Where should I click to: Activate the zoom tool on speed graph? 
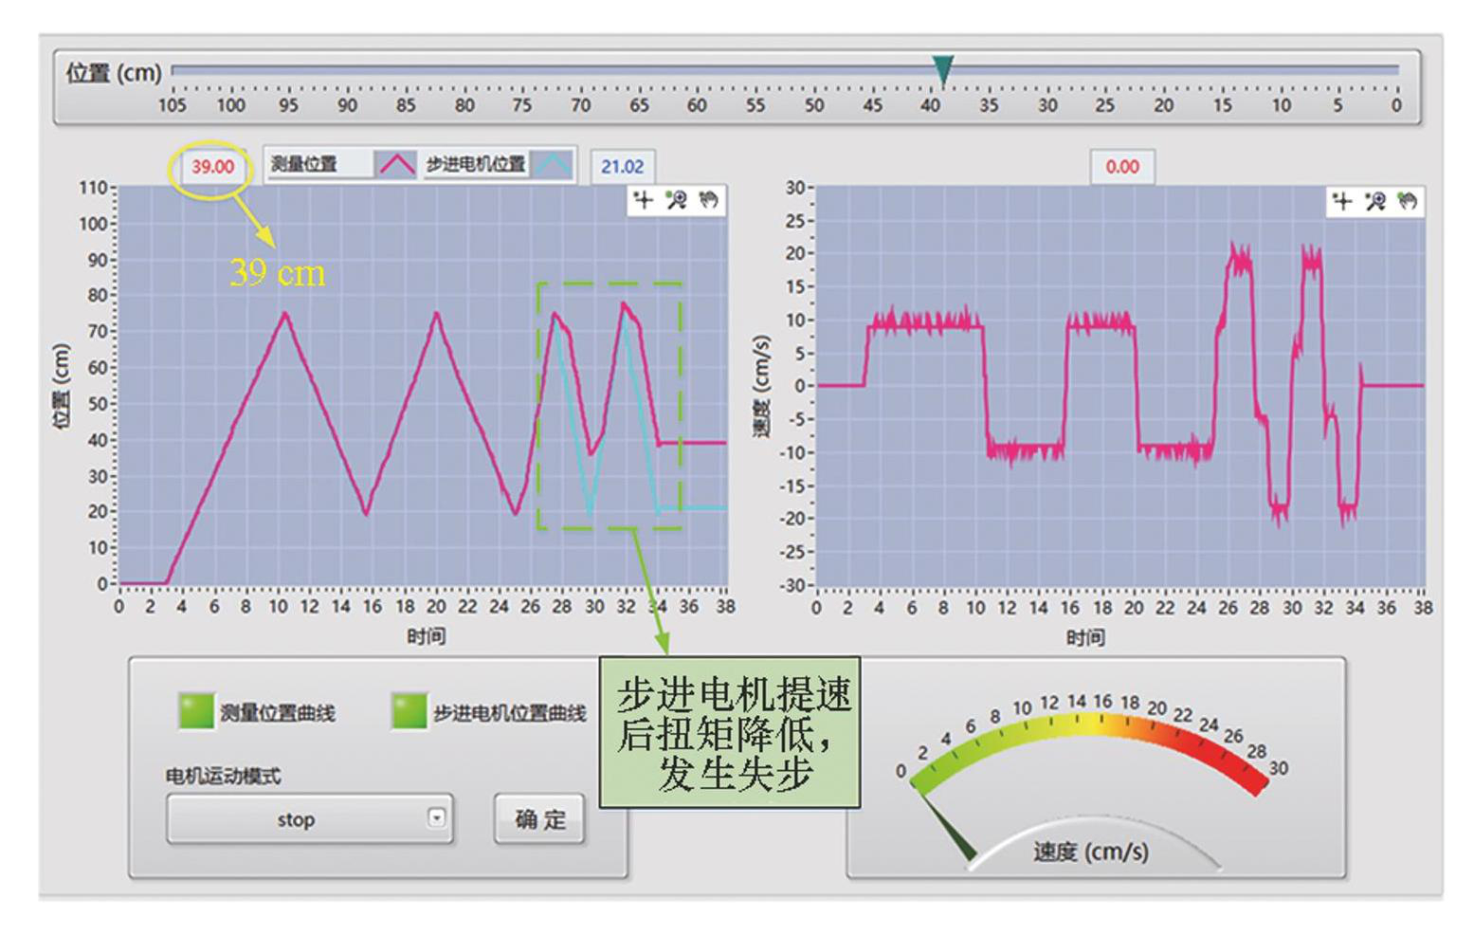pos(1374,201)
